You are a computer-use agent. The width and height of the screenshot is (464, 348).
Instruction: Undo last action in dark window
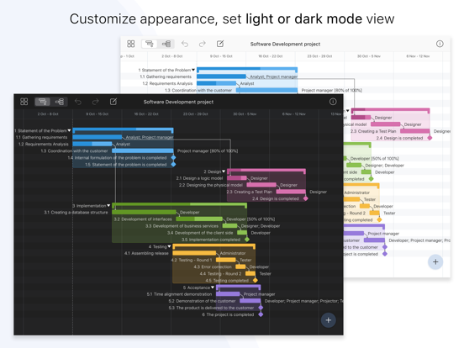78,102
